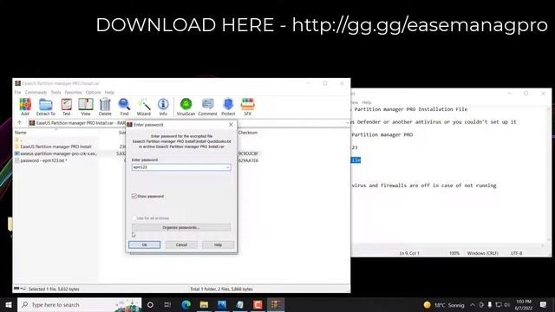Click Windows (CRLF) in Notepad status bar
Viewport: 555px width, 312px height.
click(x=483, y=253)
